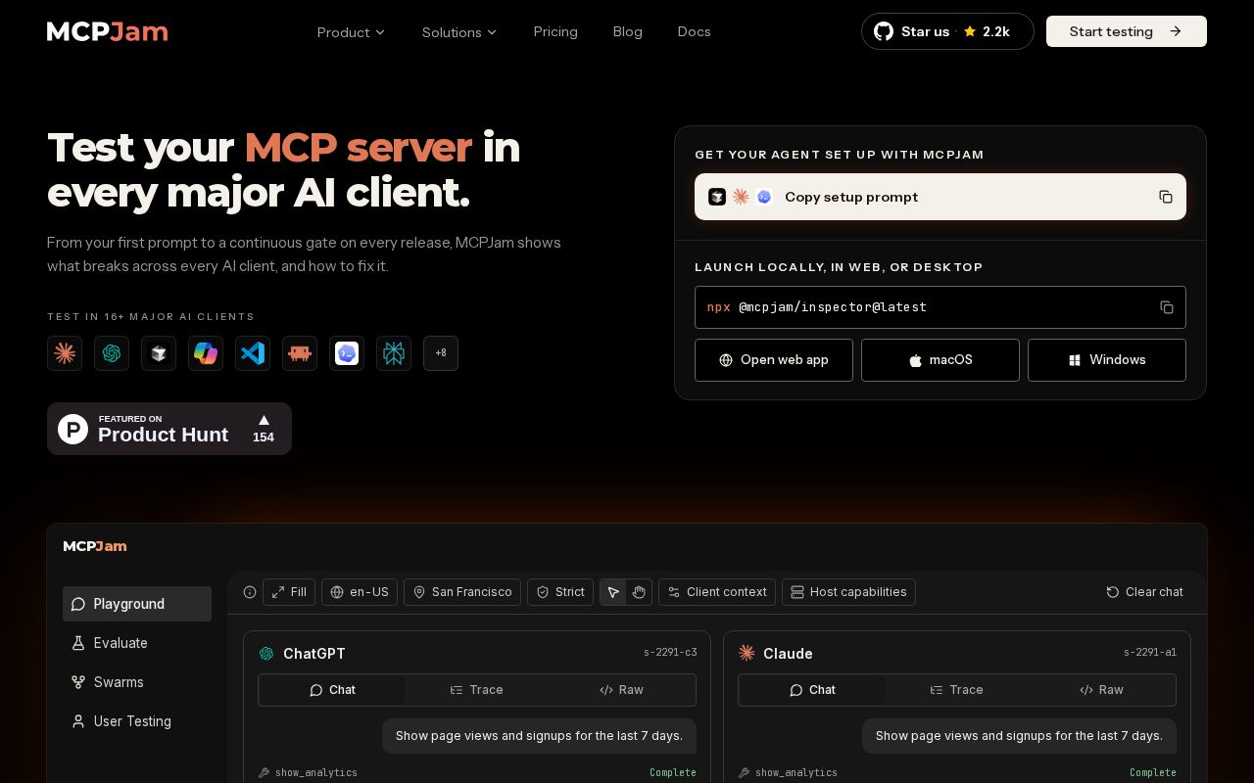1254x783 pixels.
Task: Open the Blog link
Action: (x=627, y=31)
